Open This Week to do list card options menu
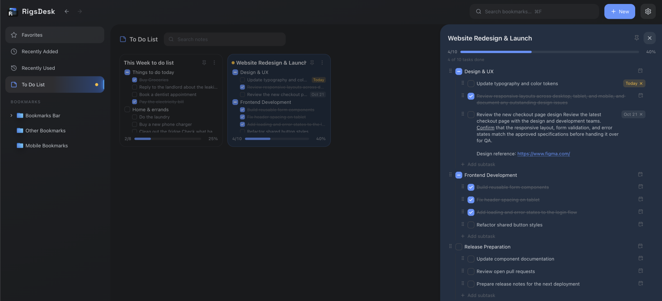The height and width of the screenshot is (301, 662). tap(214, 63)
